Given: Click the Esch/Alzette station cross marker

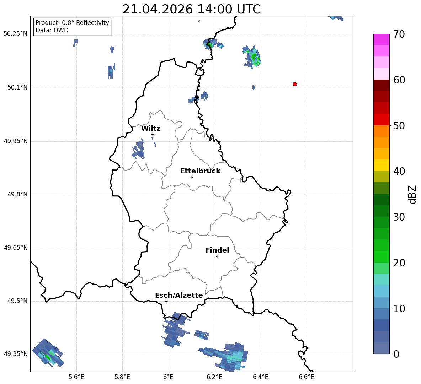Looking at the screenshot, I should tap(166, 301).
